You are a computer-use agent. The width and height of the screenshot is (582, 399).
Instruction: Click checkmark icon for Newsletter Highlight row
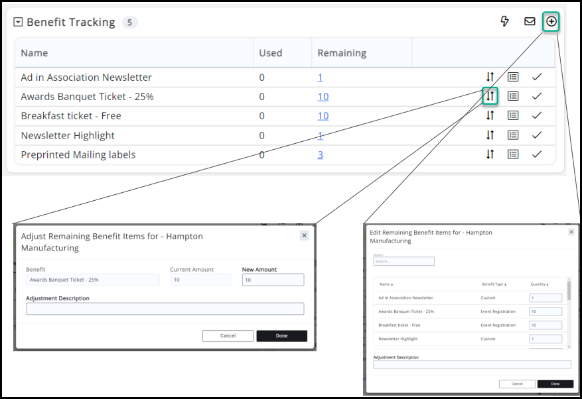537,135
